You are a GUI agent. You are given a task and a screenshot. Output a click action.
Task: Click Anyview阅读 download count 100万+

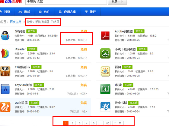tap(77, 94)
